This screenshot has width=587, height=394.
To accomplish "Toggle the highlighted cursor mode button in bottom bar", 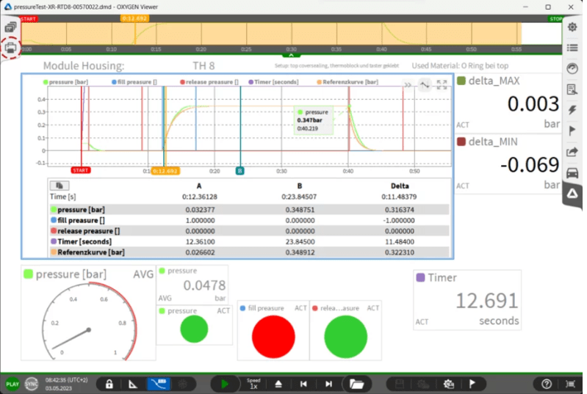I will click(x=156, y=384).
